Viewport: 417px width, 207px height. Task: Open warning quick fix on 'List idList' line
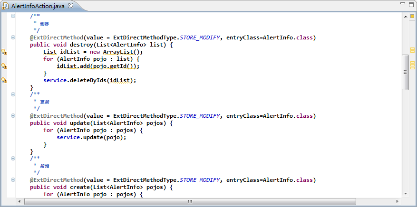point(4,52)
